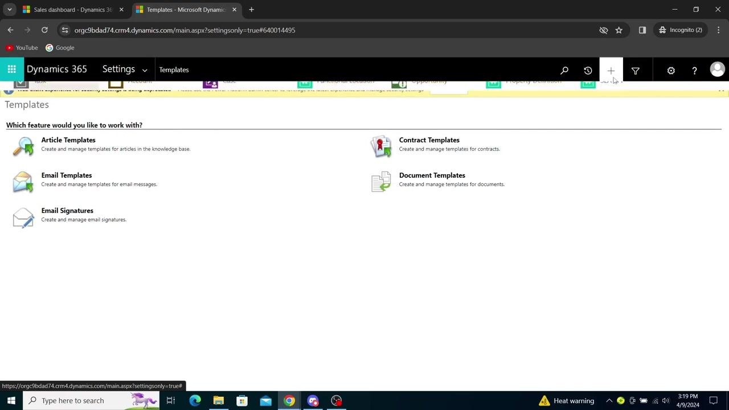This screenshot has height=410, width=729.
Task: Bookmark this page with the star icon
Action: pos(619,30)
